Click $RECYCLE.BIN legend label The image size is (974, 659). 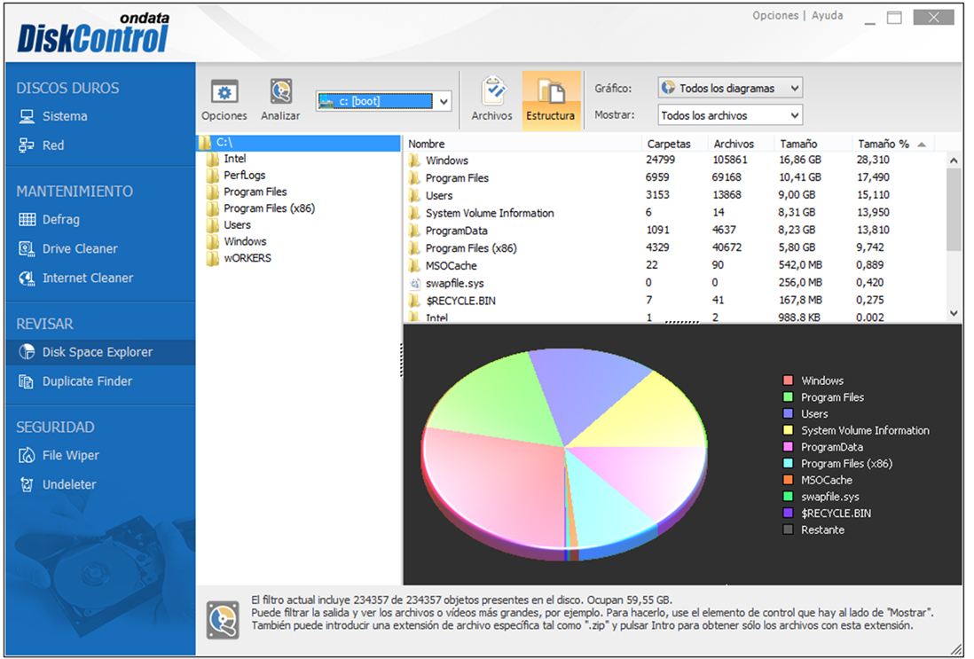[837, 514]
